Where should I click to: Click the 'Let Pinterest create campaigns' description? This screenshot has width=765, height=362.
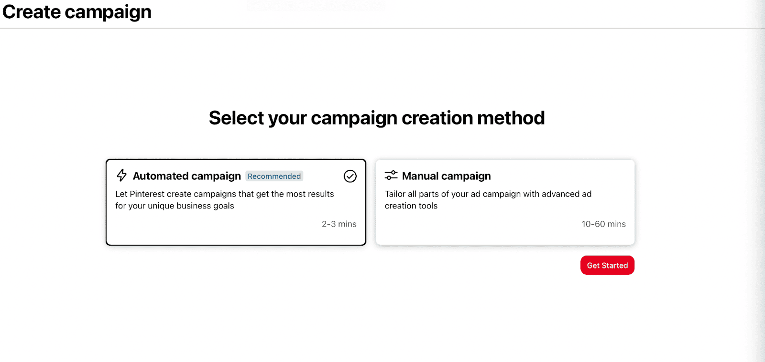click(x=224, y=194)
